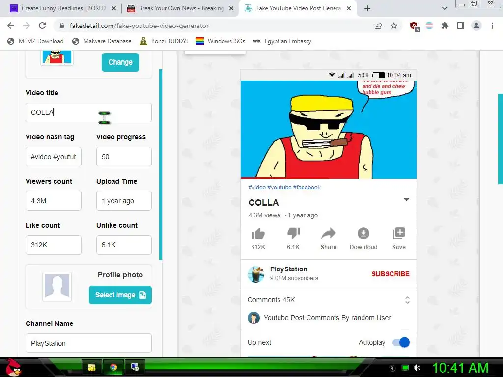Open the Chrome three-dot menu

[x=492, y=26]
